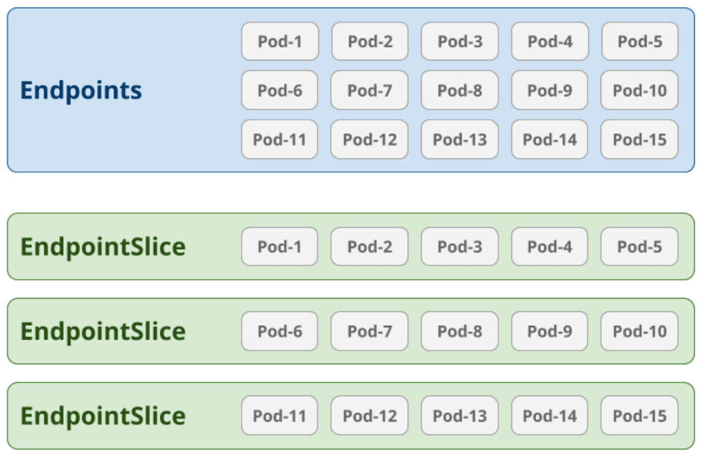Select Pod-13 in the blue Endpoints box
704x460 pixels.
[459, 139]
